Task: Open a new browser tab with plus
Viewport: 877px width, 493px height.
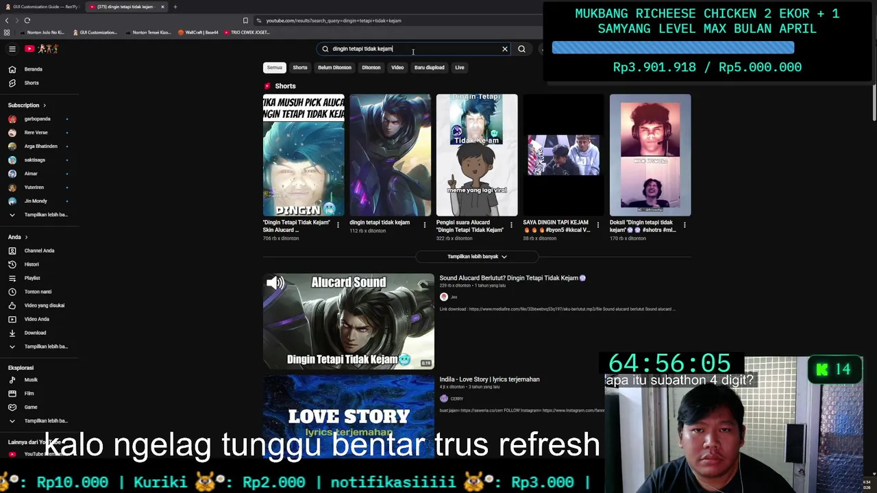Action: pos(175,7)
